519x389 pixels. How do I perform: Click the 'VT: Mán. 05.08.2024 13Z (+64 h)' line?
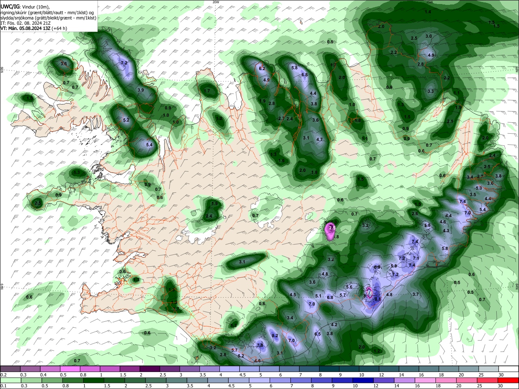coord(34,28)
